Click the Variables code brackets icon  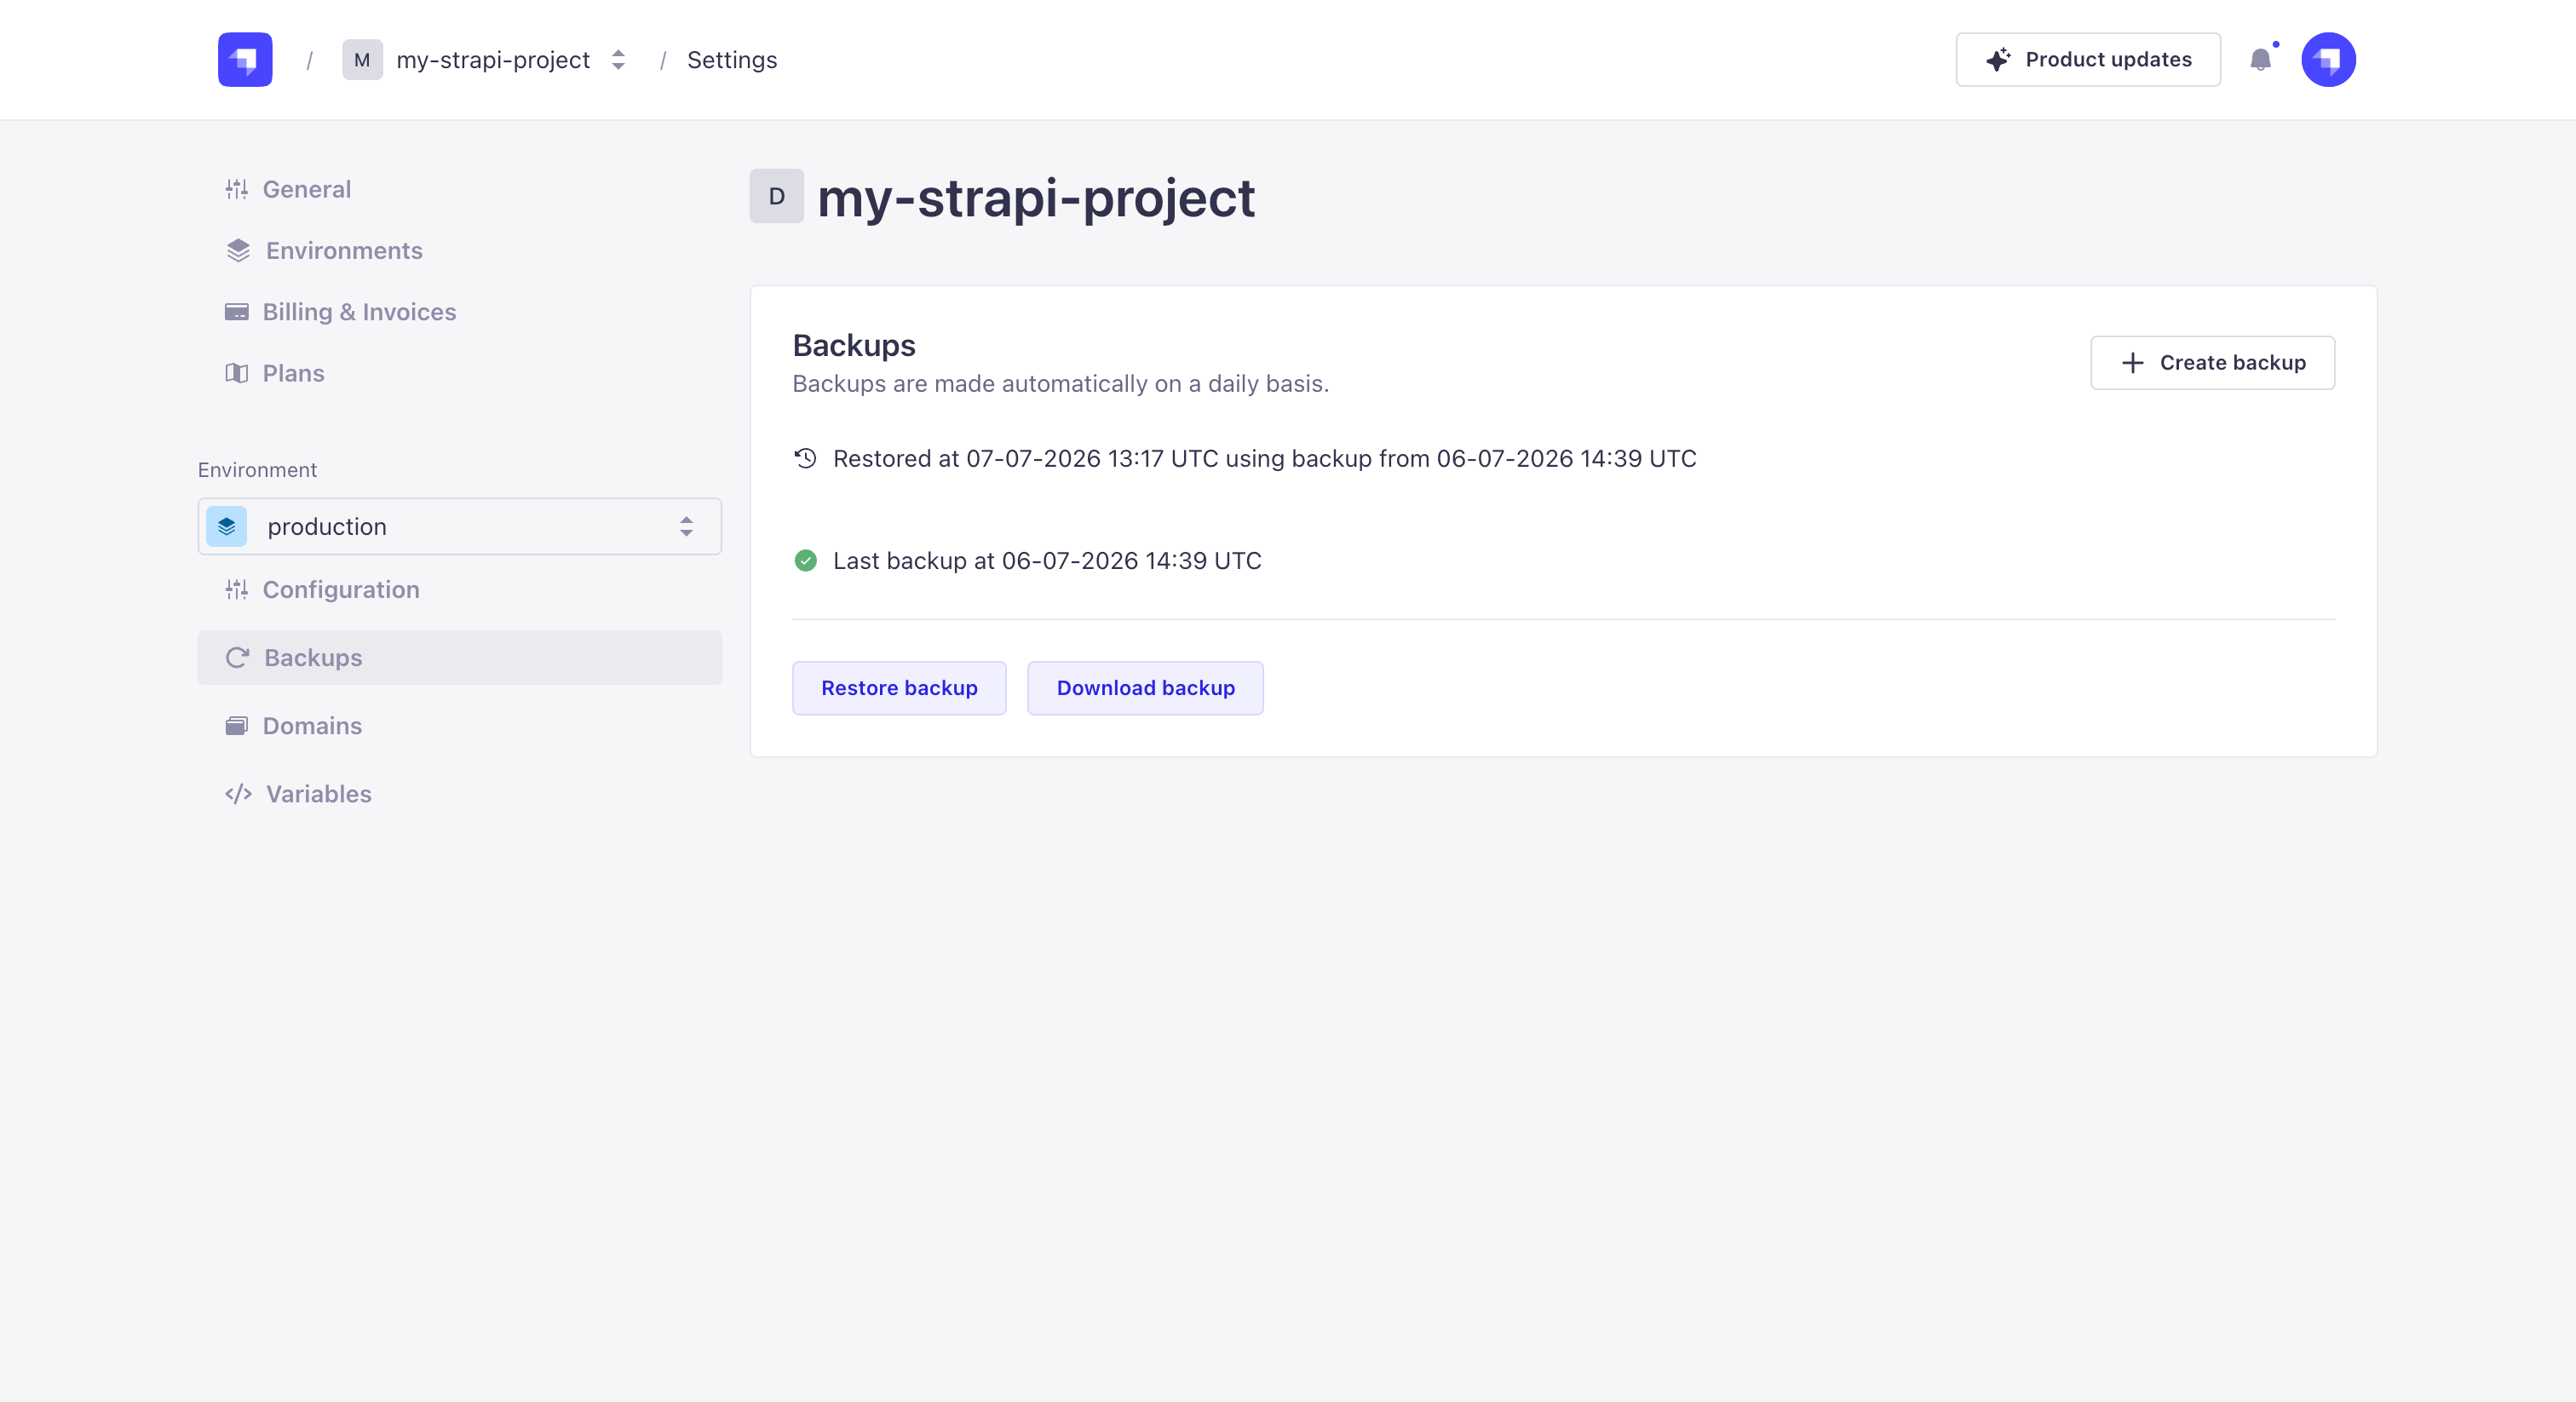238,794
